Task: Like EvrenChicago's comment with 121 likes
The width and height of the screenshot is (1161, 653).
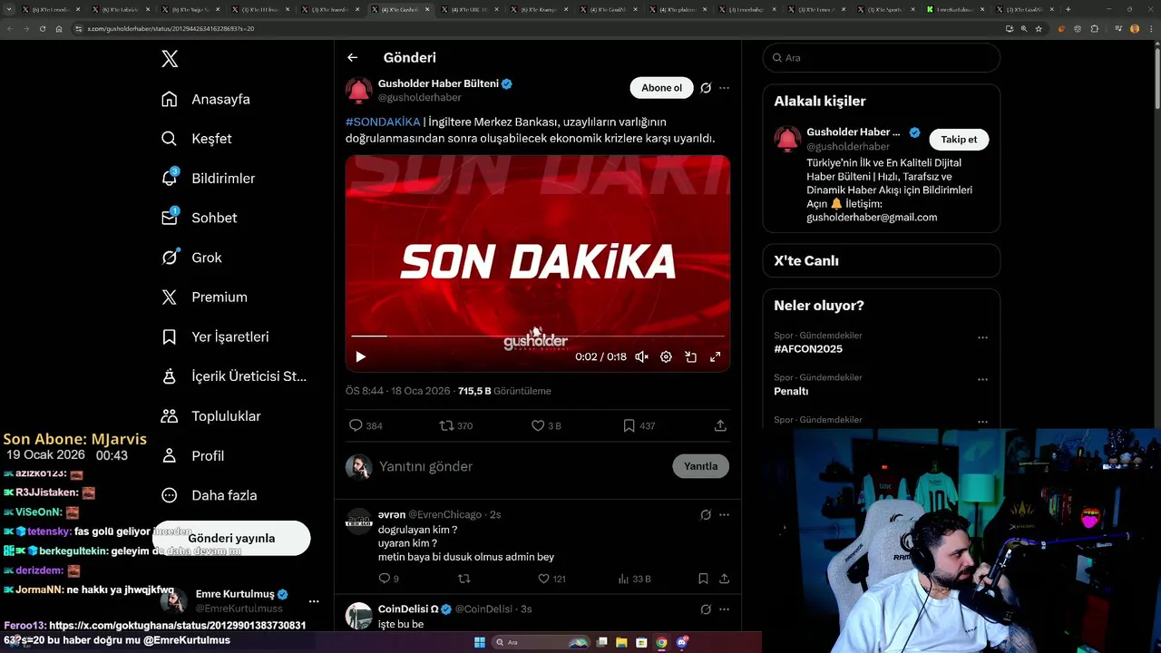Action: [x=543, y=579]
